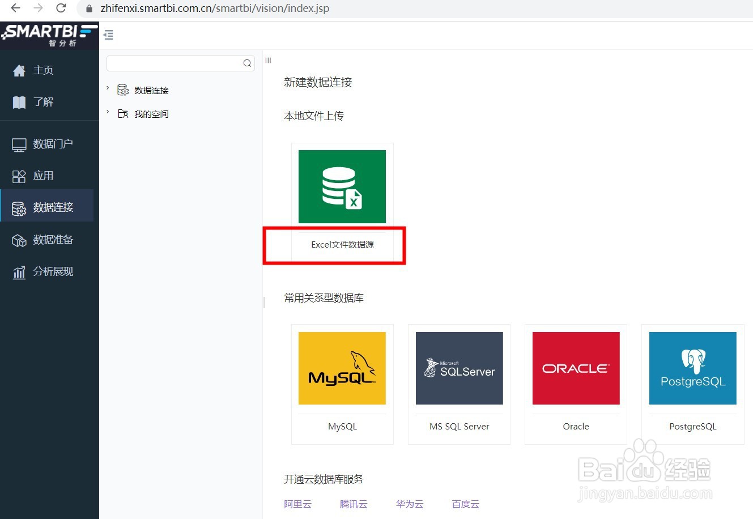Click the PostgreSQL label text

(693, 427)
